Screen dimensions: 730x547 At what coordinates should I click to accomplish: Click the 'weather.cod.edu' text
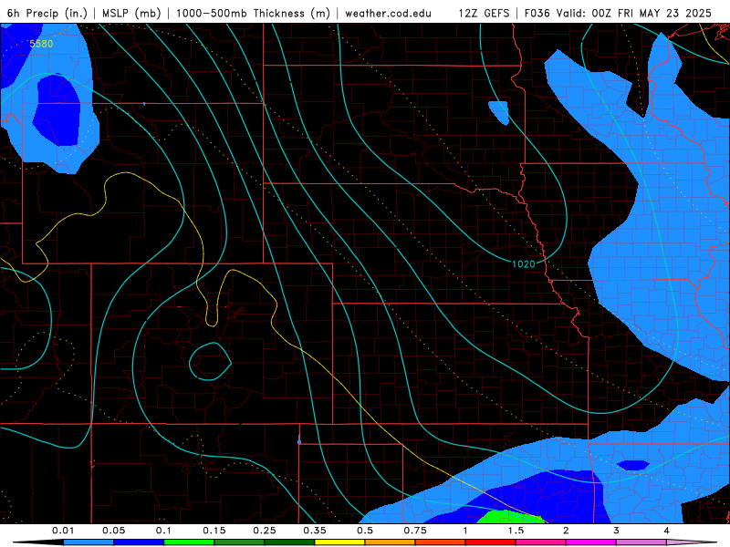click(x=388, y=13)
